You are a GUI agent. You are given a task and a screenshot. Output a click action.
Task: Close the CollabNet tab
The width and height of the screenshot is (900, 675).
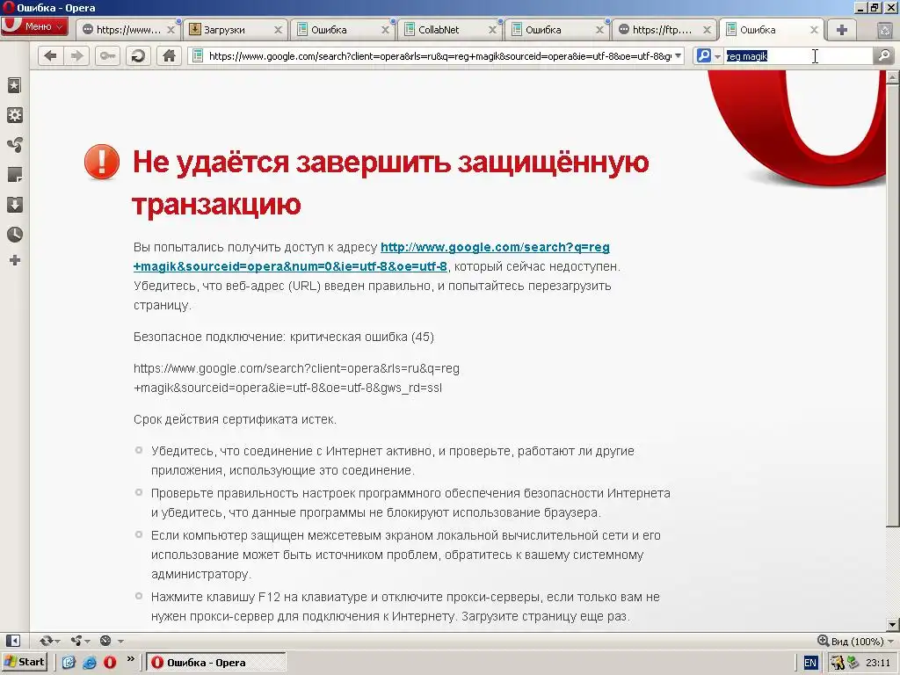tap(492, 30)
